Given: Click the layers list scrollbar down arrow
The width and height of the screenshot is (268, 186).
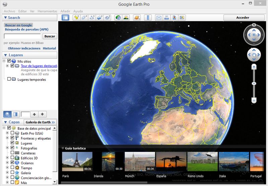Looking at the screenshot, I should (x=55, y=182).
